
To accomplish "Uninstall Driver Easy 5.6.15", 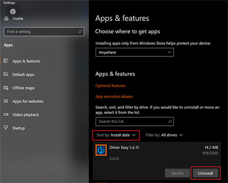I will tap(205, 173).
